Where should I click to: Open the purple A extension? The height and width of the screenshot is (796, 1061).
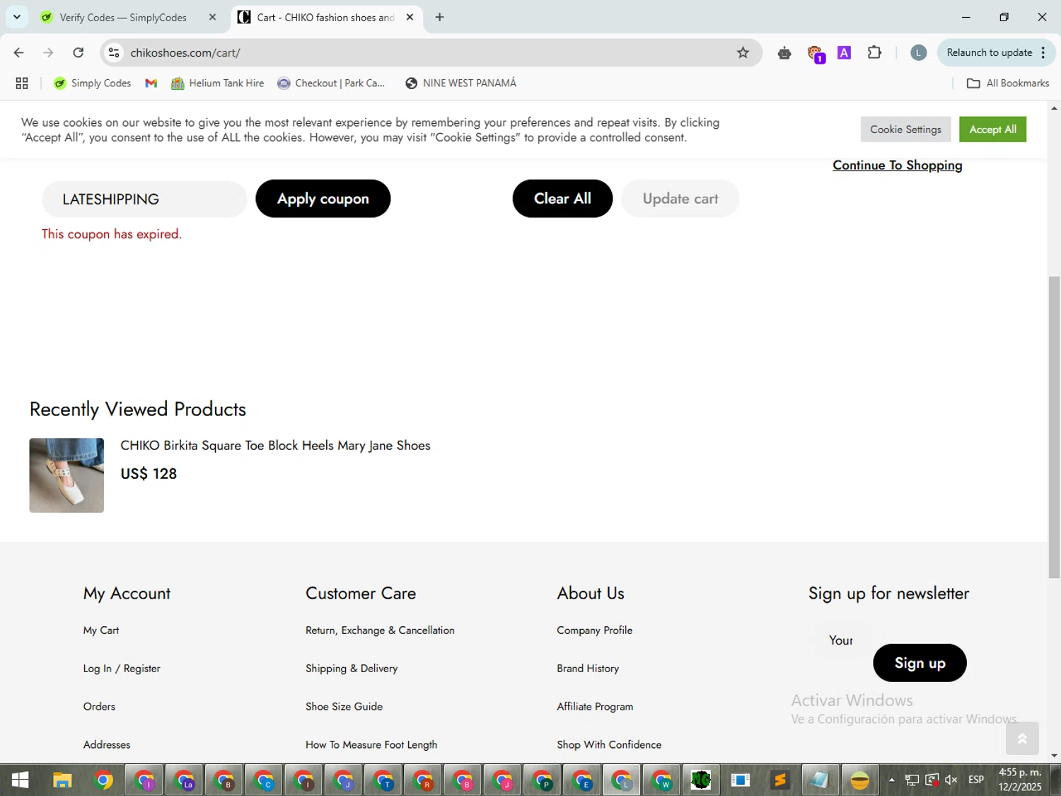(x=844, y=52)
